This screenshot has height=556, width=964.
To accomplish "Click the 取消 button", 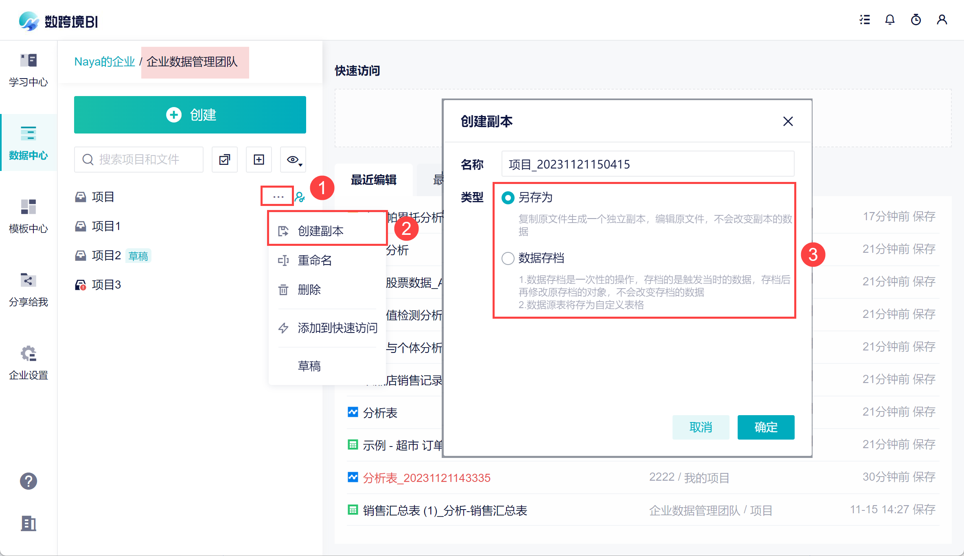I will pos(701,427).
